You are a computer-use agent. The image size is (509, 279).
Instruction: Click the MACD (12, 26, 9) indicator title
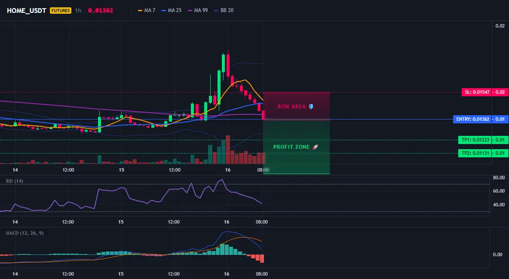click(x=25, y=233)
